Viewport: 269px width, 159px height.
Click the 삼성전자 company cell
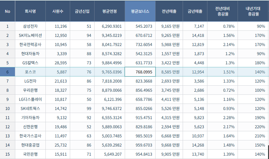(30, 26)
